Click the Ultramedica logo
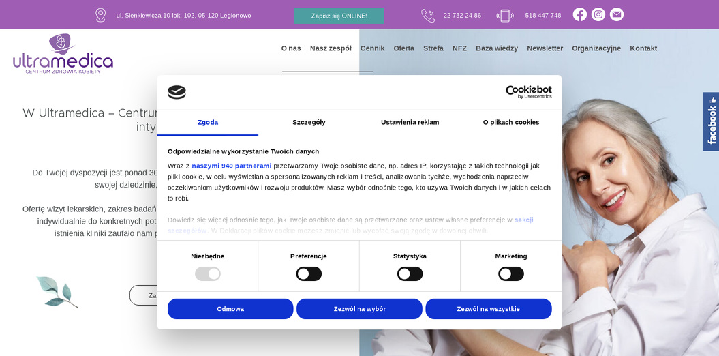The image size is (719, 356). (63, 53)
